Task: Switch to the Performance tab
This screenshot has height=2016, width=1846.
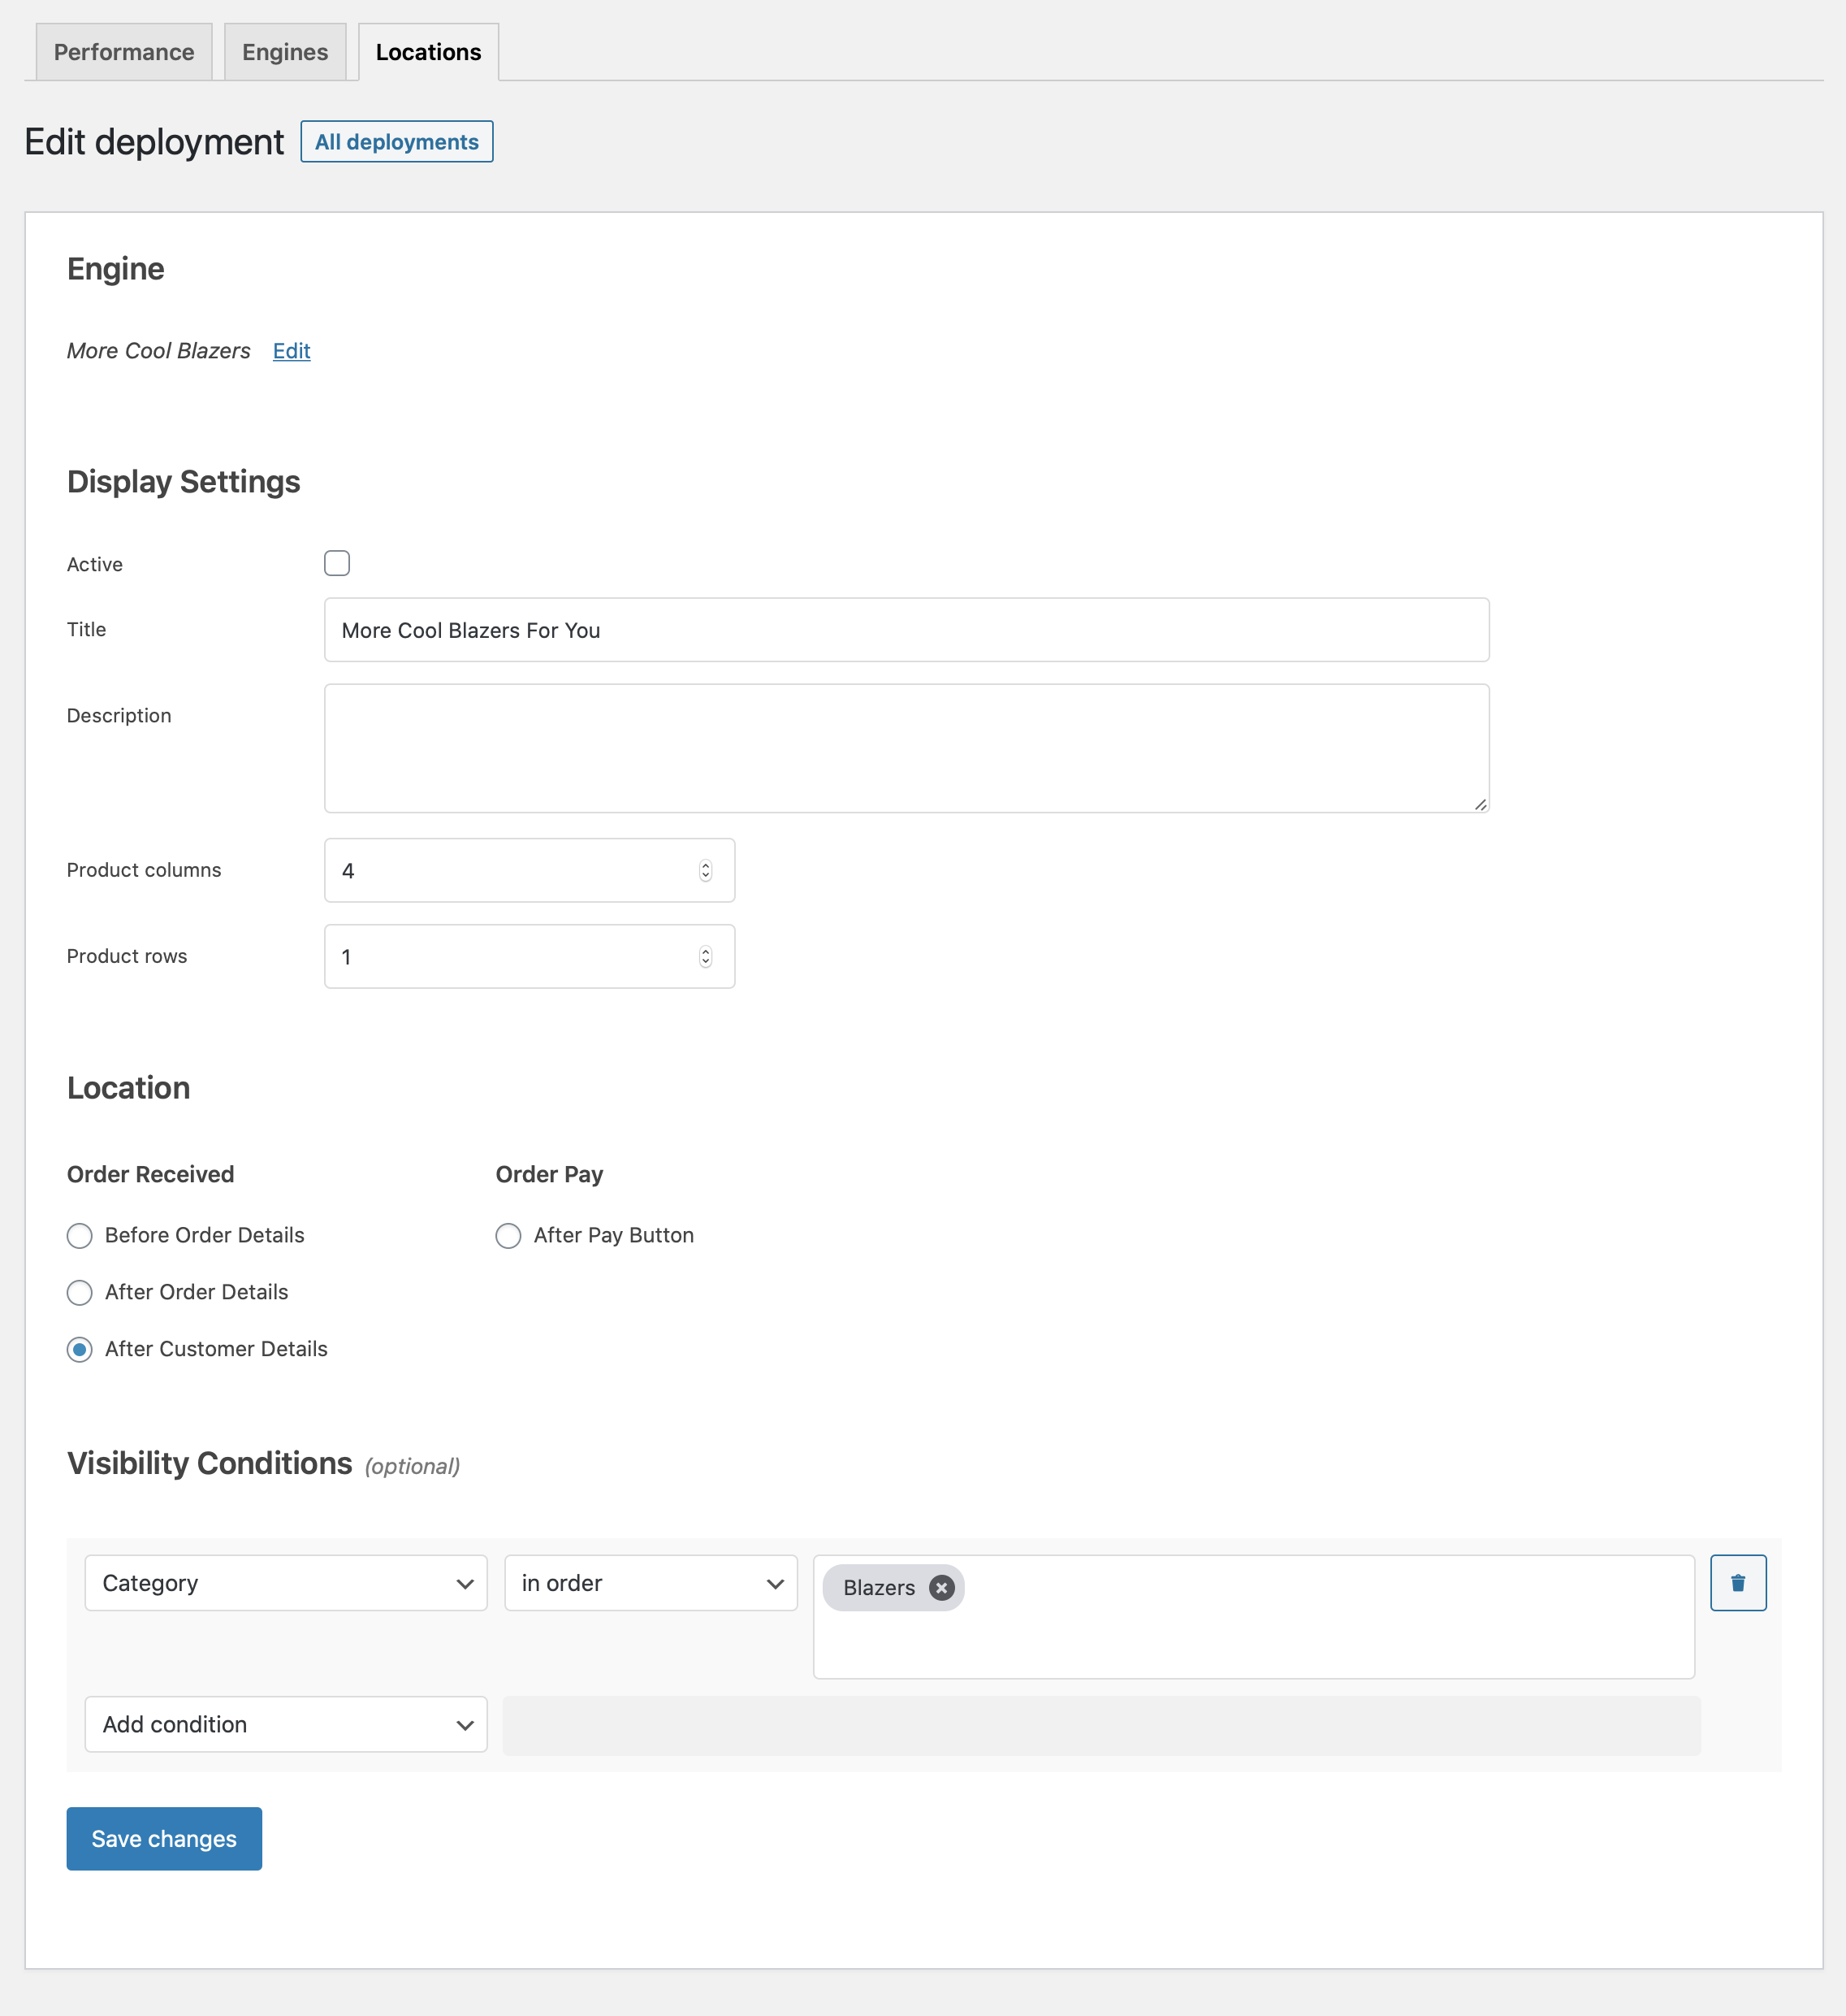Action: (x=124, y=52)
